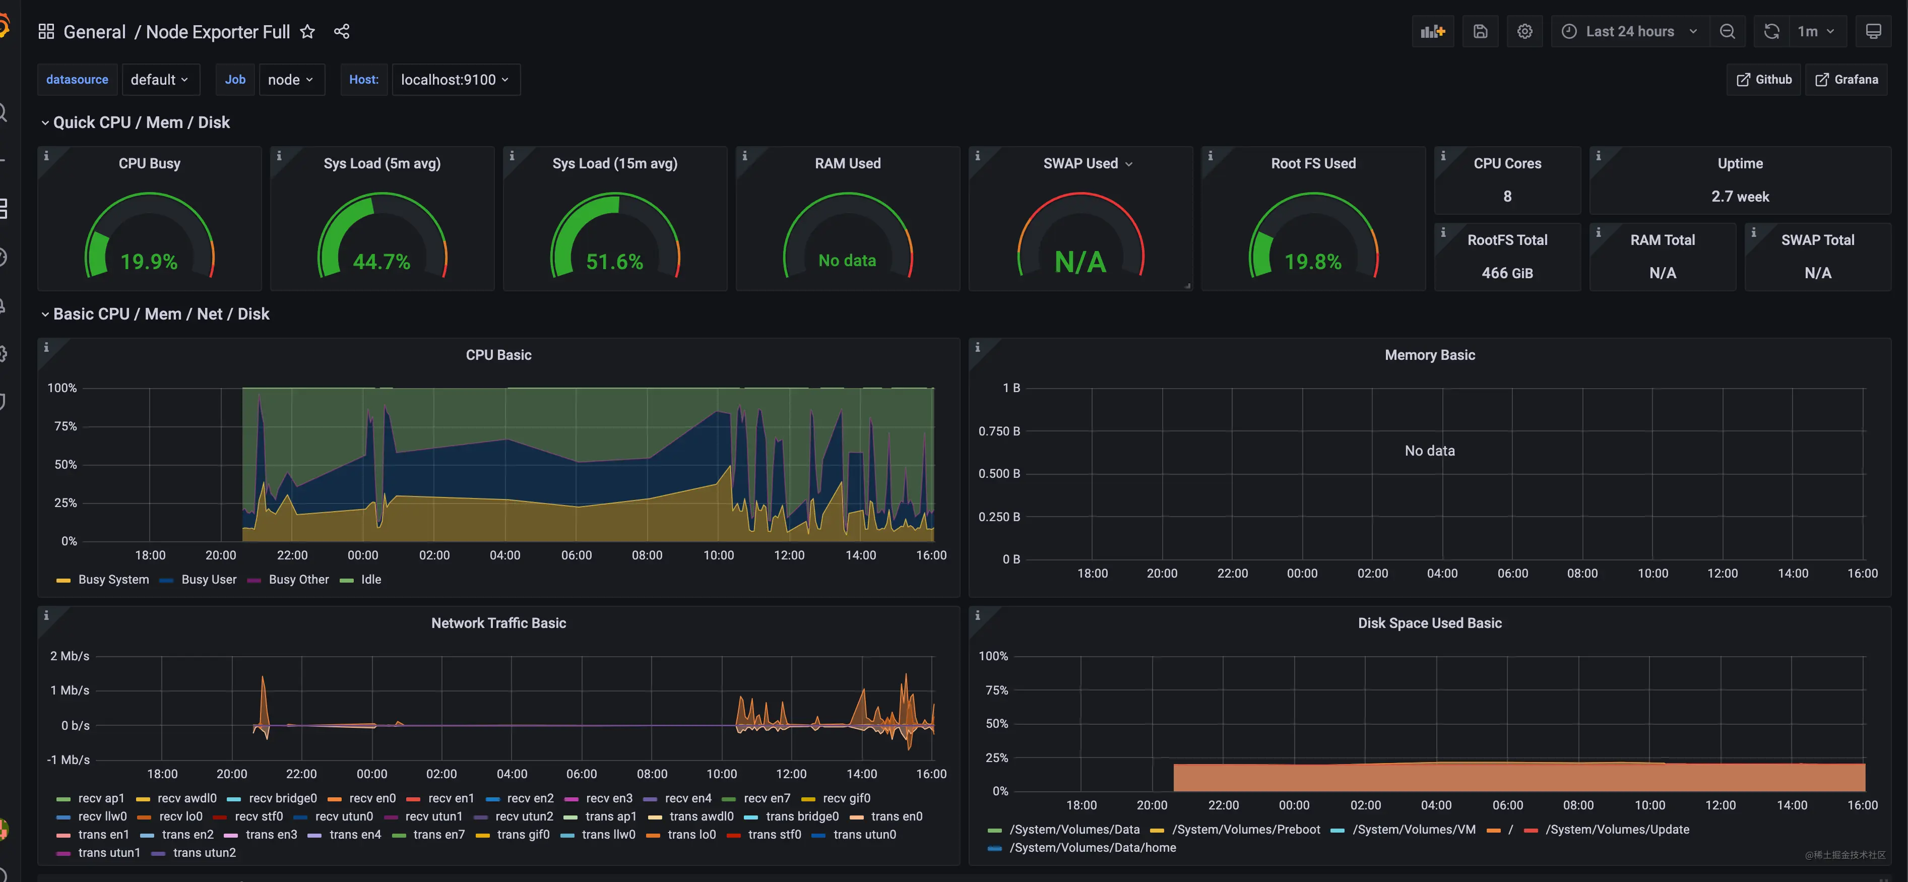The image size is (1908, 882).
Task: Open dashboard settings gear icon
Action: [1524, 31]
